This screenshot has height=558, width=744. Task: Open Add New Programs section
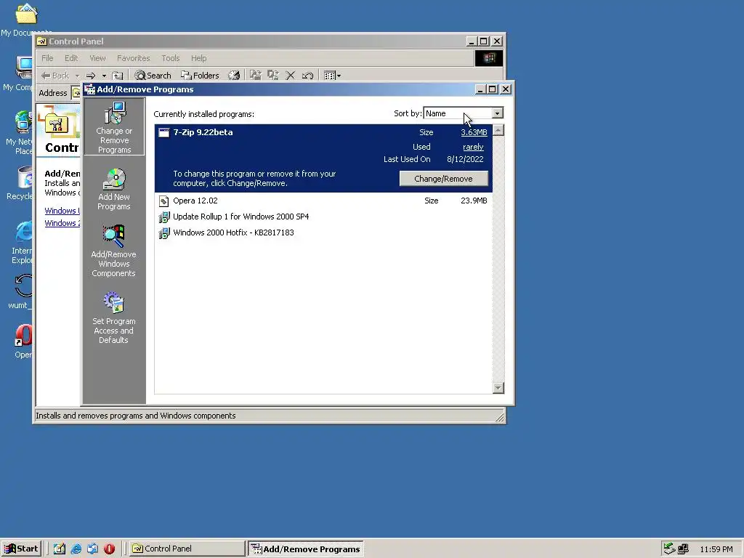(114, 190)
